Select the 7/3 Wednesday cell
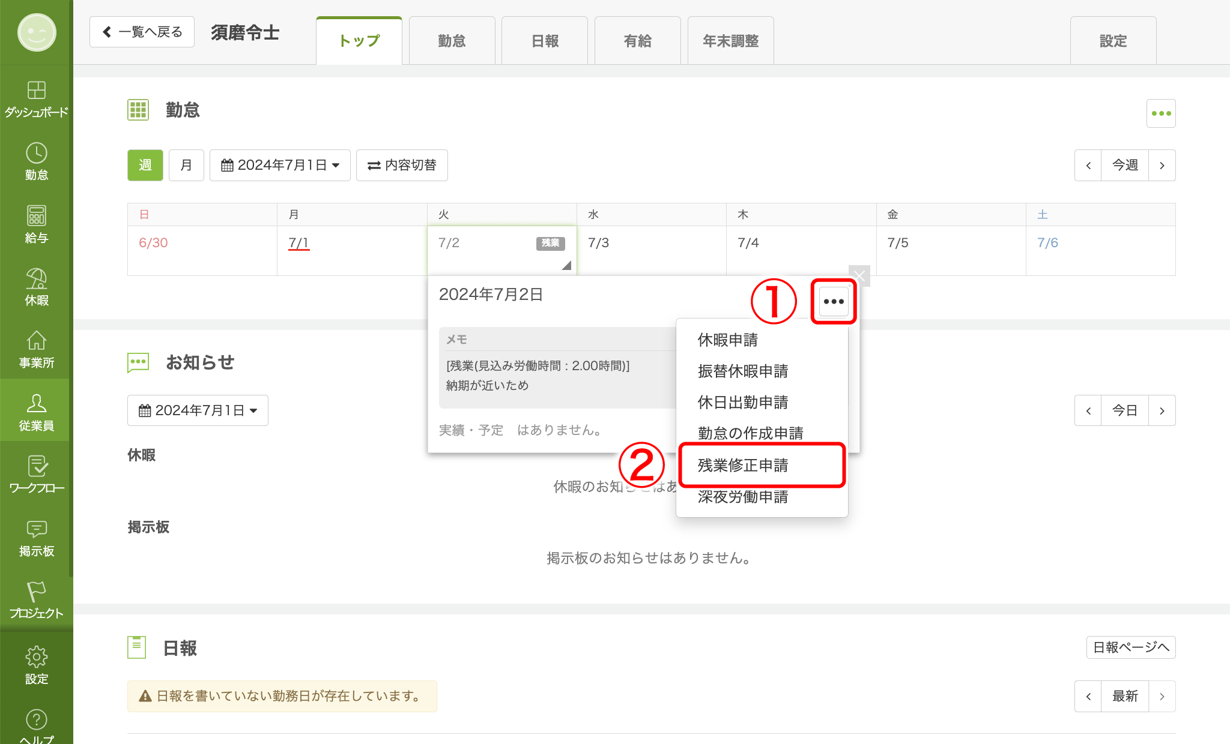1230x744 pixels. 652,251
